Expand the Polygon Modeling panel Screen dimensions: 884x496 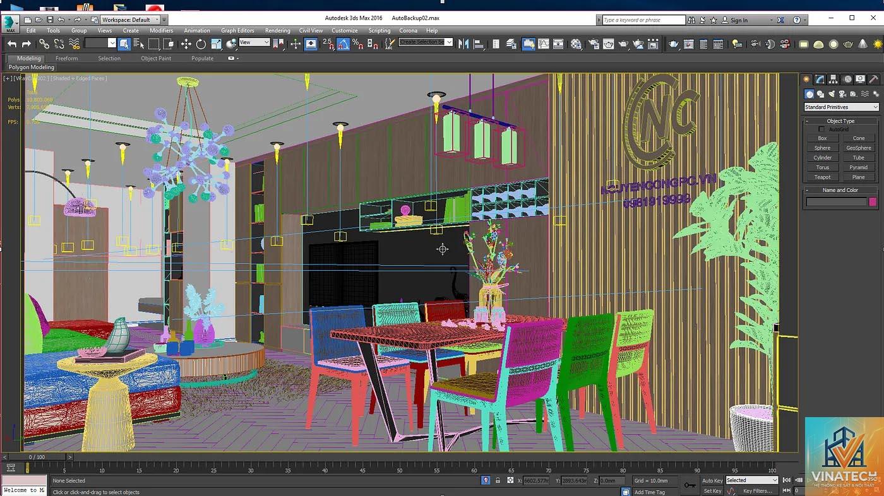pos(32,67)
